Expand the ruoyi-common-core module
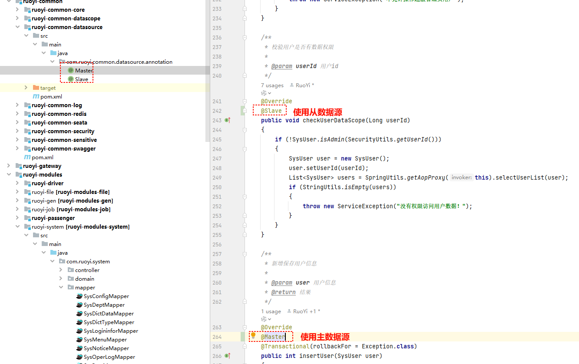 (x=17, y=10)
